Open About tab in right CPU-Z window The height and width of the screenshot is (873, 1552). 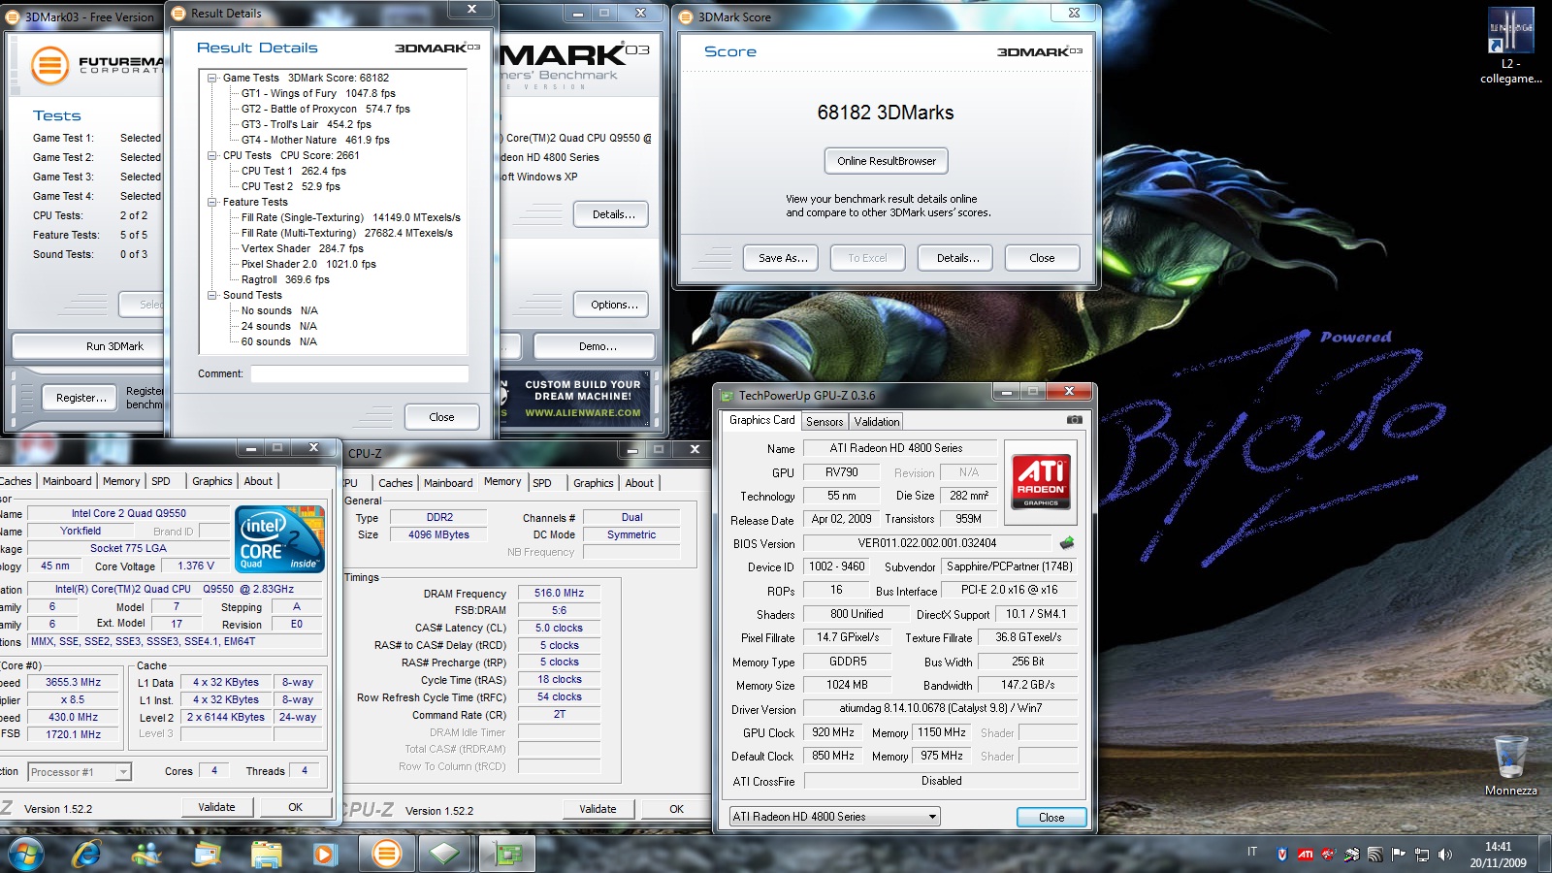(639, 483)
